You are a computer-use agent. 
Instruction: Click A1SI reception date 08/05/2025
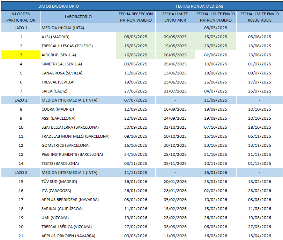[x=136, y=37]
